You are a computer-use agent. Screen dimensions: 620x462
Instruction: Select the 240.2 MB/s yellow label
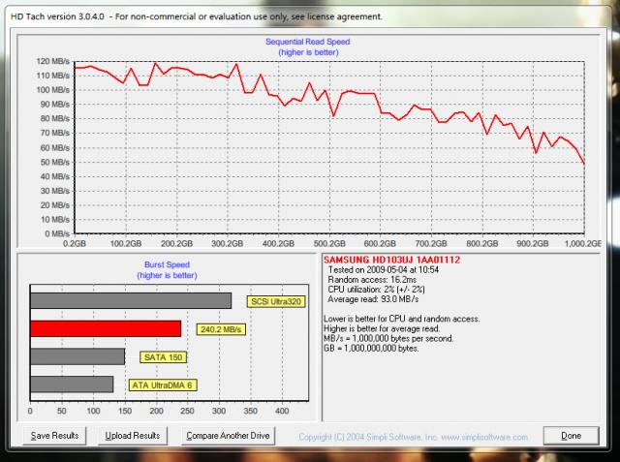pyautogui.click(x=219, y=329)
